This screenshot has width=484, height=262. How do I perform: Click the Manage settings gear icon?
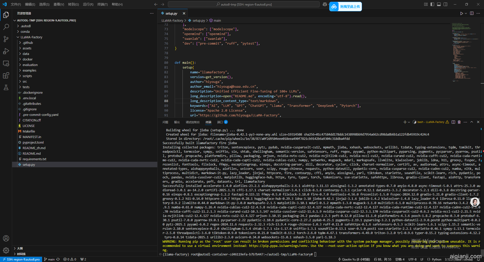(6, 250)
